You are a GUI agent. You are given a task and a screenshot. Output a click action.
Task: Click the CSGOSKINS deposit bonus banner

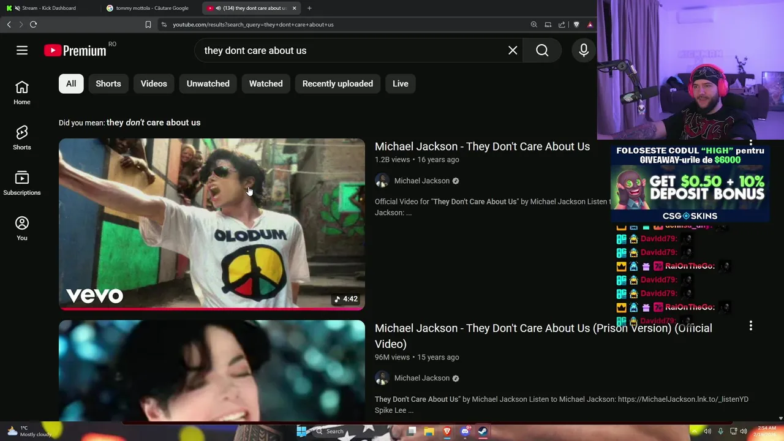(x=690, y=183)
